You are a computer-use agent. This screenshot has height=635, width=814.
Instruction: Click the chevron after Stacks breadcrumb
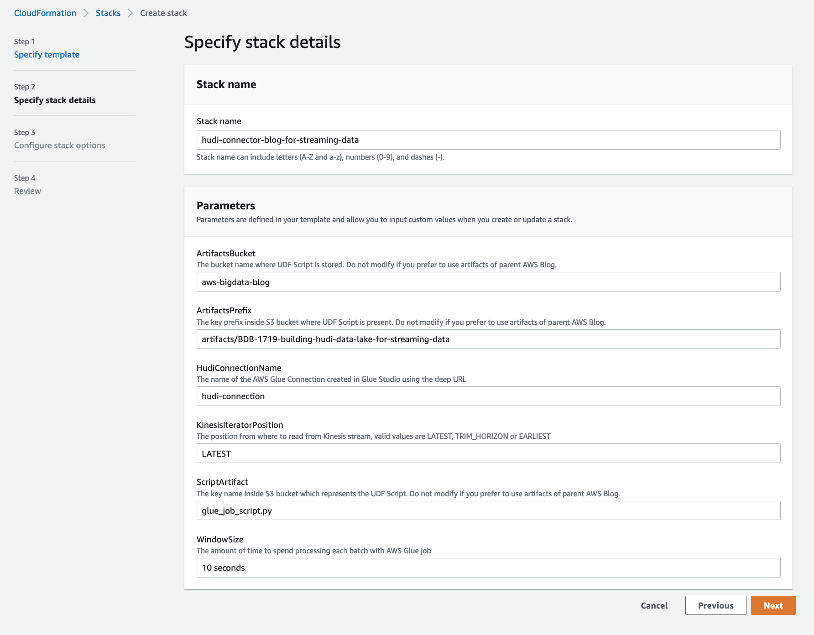click(130, 13)
